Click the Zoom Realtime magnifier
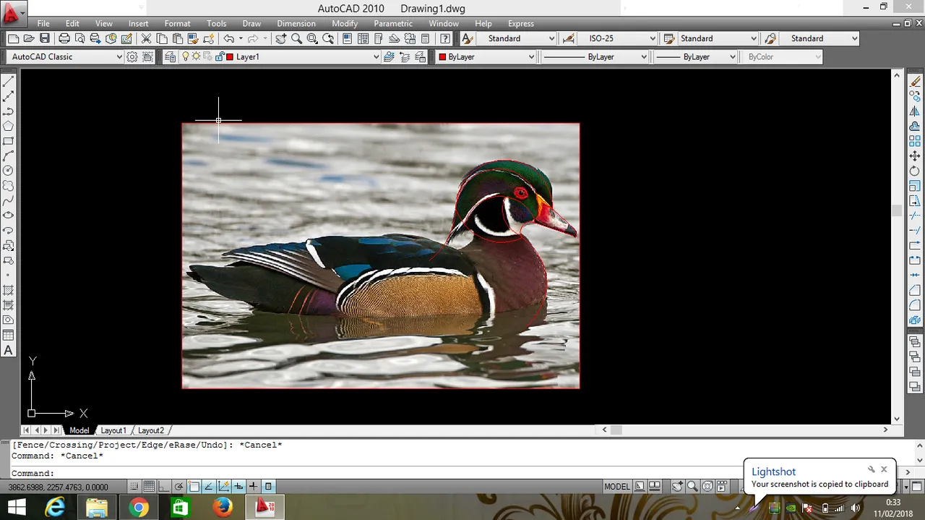Image resolution: width=925 pixels, height=520 pixels. tap(296, 38)
